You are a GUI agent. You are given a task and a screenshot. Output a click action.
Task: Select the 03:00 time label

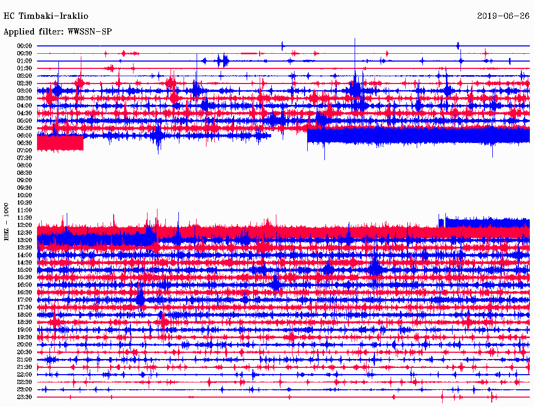(x=25, y=91)
